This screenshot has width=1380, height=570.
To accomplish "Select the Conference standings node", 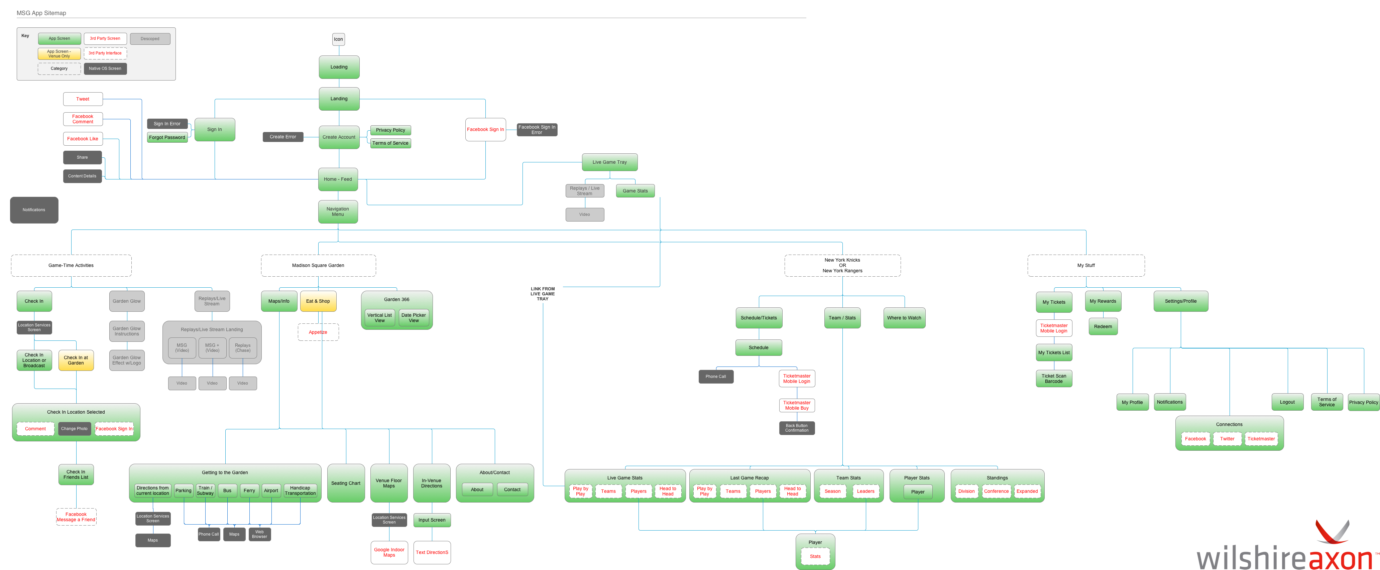I will pos(997,491).
